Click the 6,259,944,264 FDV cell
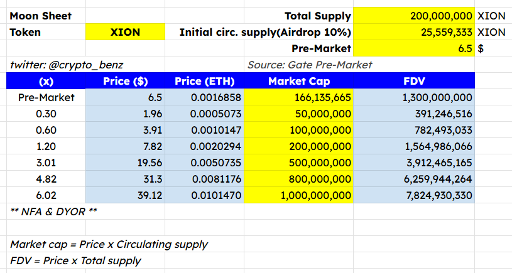The height and width of the screenshot is (273, 512). pyautogui.click(x=414, y=179)
